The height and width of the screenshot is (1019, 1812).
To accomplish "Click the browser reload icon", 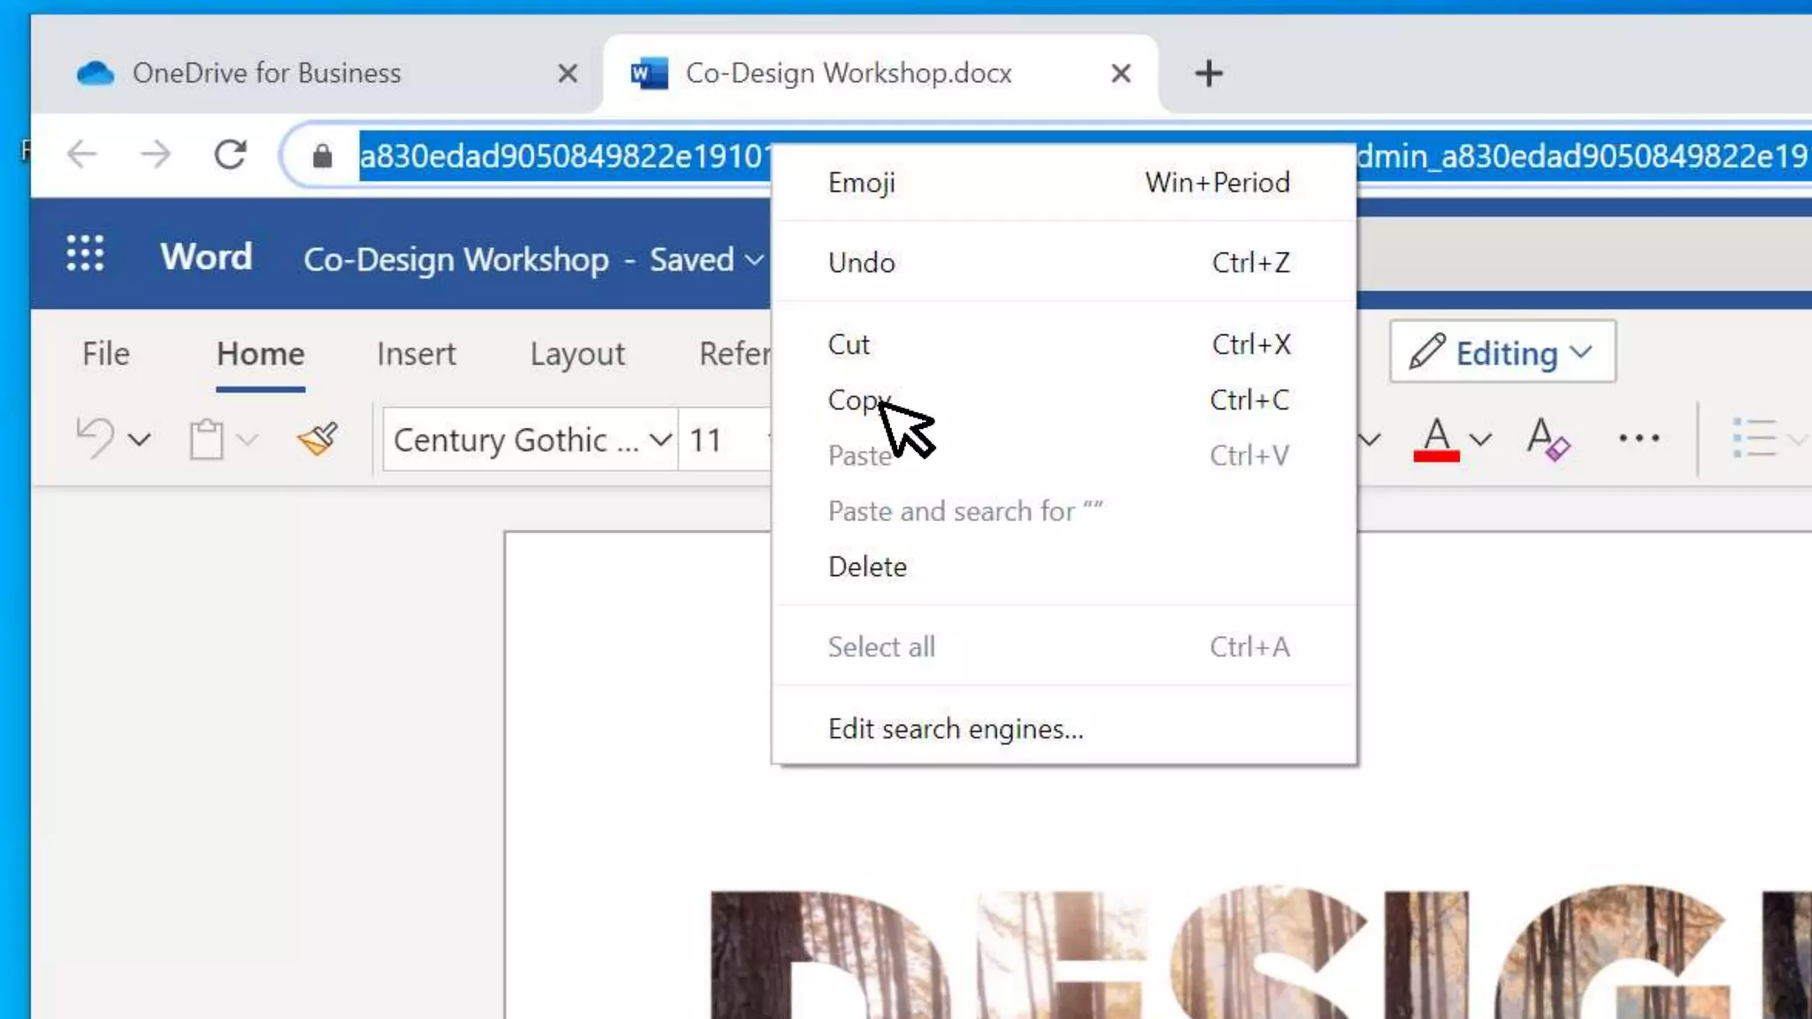I will click(230, 155).
